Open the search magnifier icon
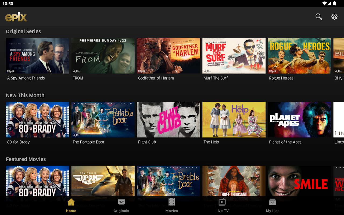The image size is (344, 215). click(x=319, y=17)
